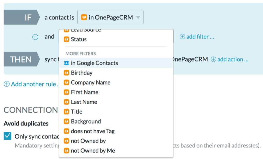Click the Google Contacts icon in filter list
This screenshot has width=263, height=159.
67,63
